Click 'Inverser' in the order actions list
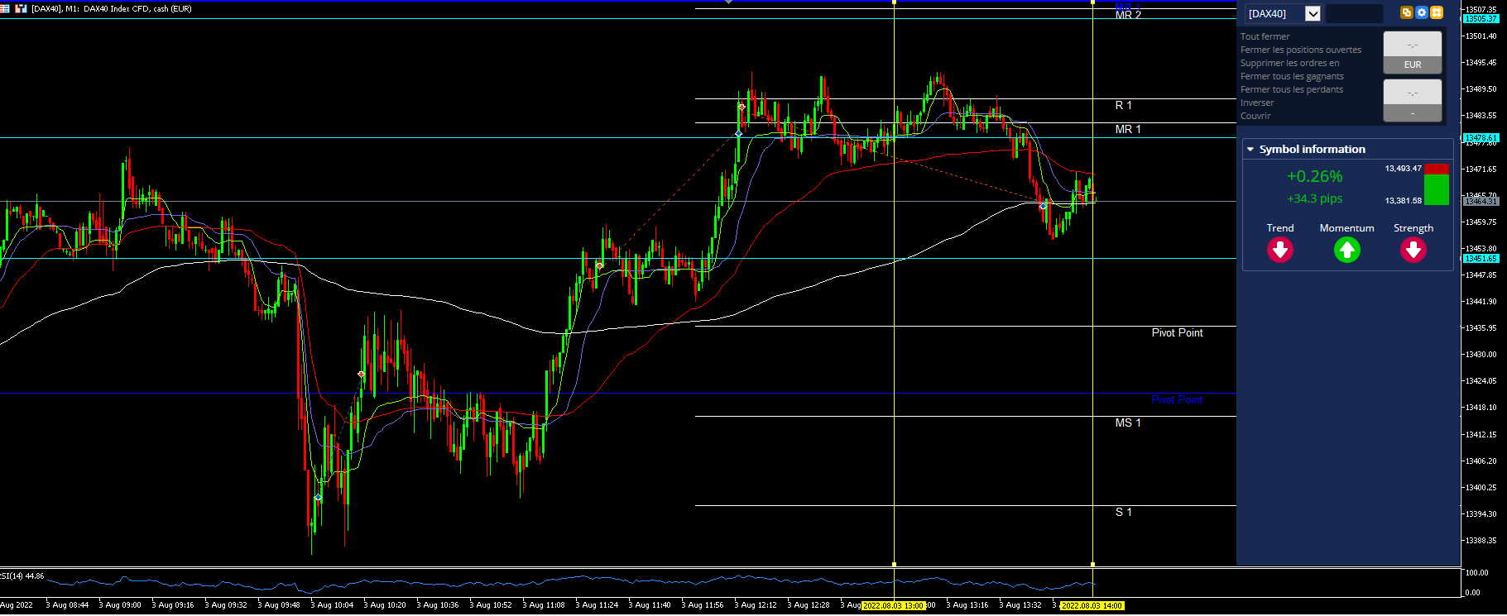This screenshot has width=1507, height=616. 1257,103
